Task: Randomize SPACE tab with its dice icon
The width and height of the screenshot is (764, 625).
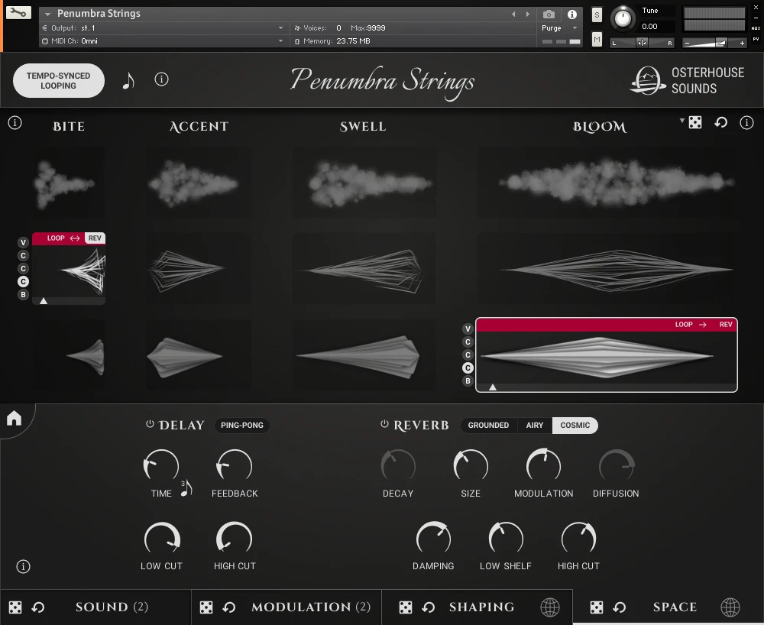Action: tap(597, 607)
